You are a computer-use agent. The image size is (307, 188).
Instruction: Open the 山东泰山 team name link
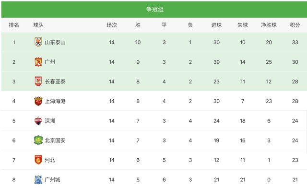(55, 42)
